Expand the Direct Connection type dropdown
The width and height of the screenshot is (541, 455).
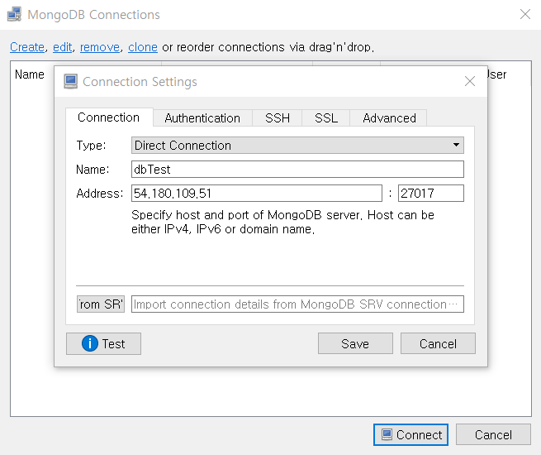(x=297, y=145)
